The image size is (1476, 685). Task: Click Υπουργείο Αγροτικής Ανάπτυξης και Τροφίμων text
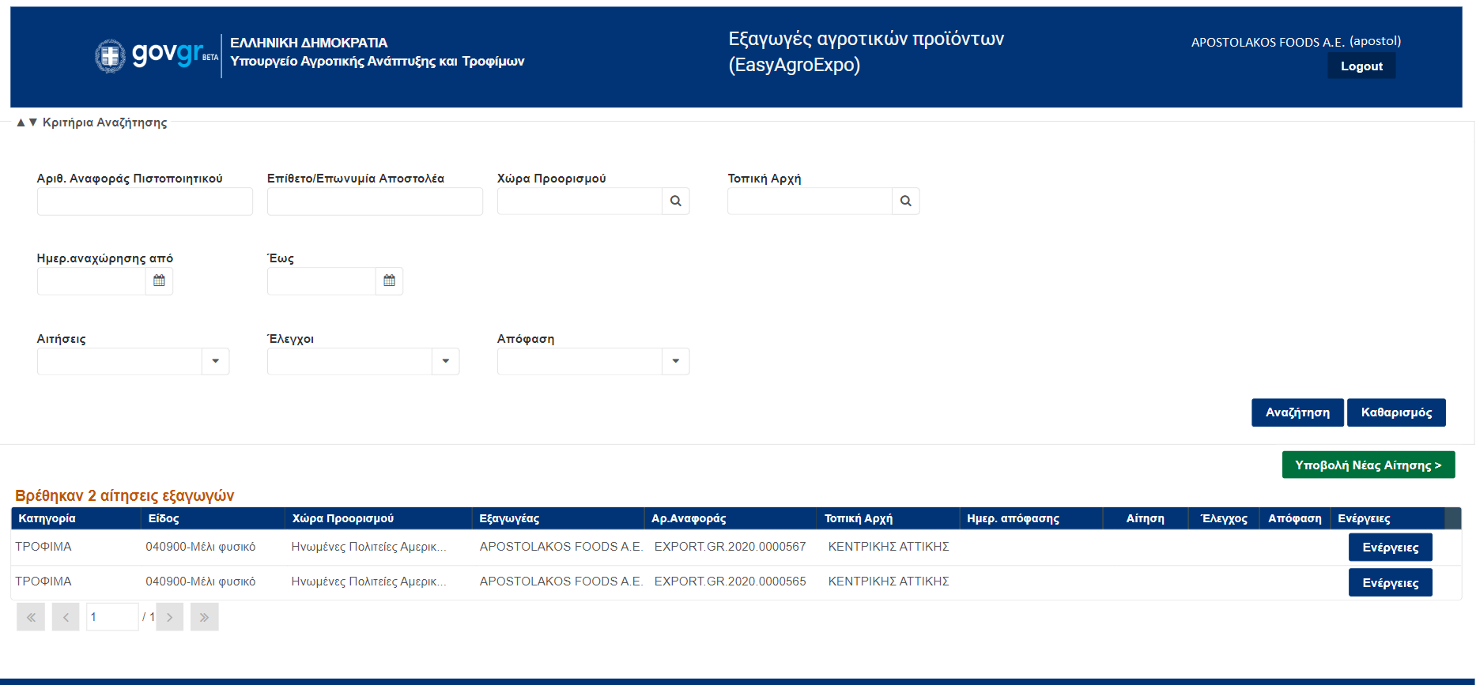[x=377, y=62]
